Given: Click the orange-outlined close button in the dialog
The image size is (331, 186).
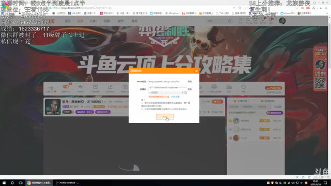Looking at the screenshot, I should coord(165,117).
